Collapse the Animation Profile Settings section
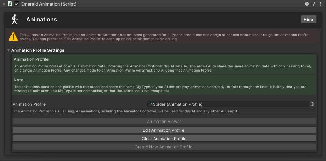 coord(9,50)
